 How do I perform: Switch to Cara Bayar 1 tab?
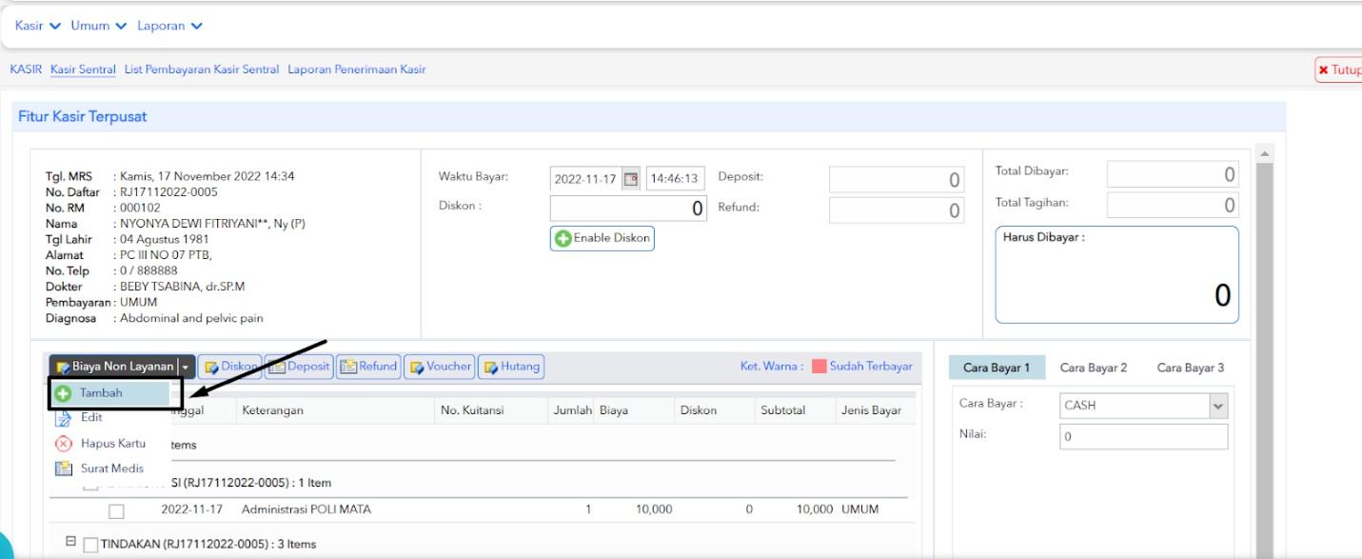(x=997, y=368)
